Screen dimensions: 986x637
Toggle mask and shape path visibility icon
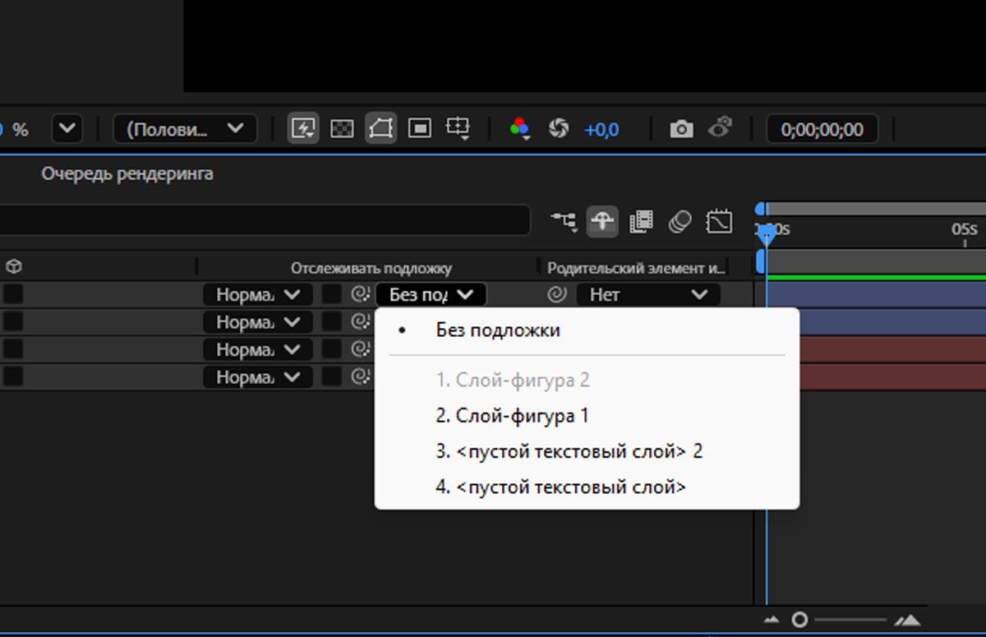[380, 129]
